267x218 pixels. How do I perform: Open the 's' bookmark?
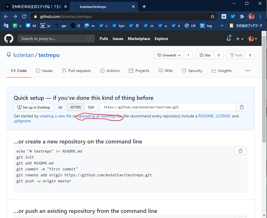(17, 26)
